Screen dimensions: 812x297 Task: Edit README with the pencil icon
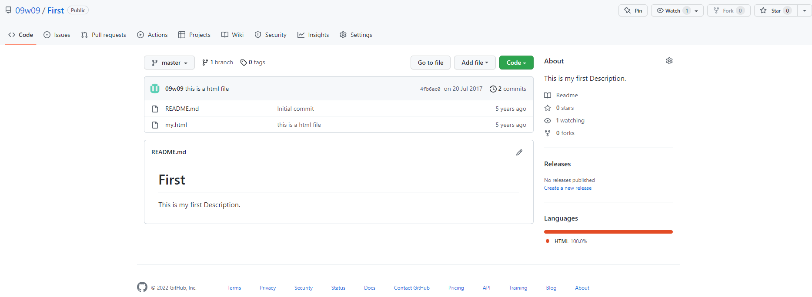click(x=519, y=152)
